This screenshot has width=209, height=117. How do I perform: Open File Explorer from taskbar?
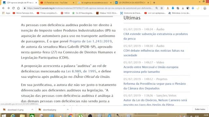[22, 116]
